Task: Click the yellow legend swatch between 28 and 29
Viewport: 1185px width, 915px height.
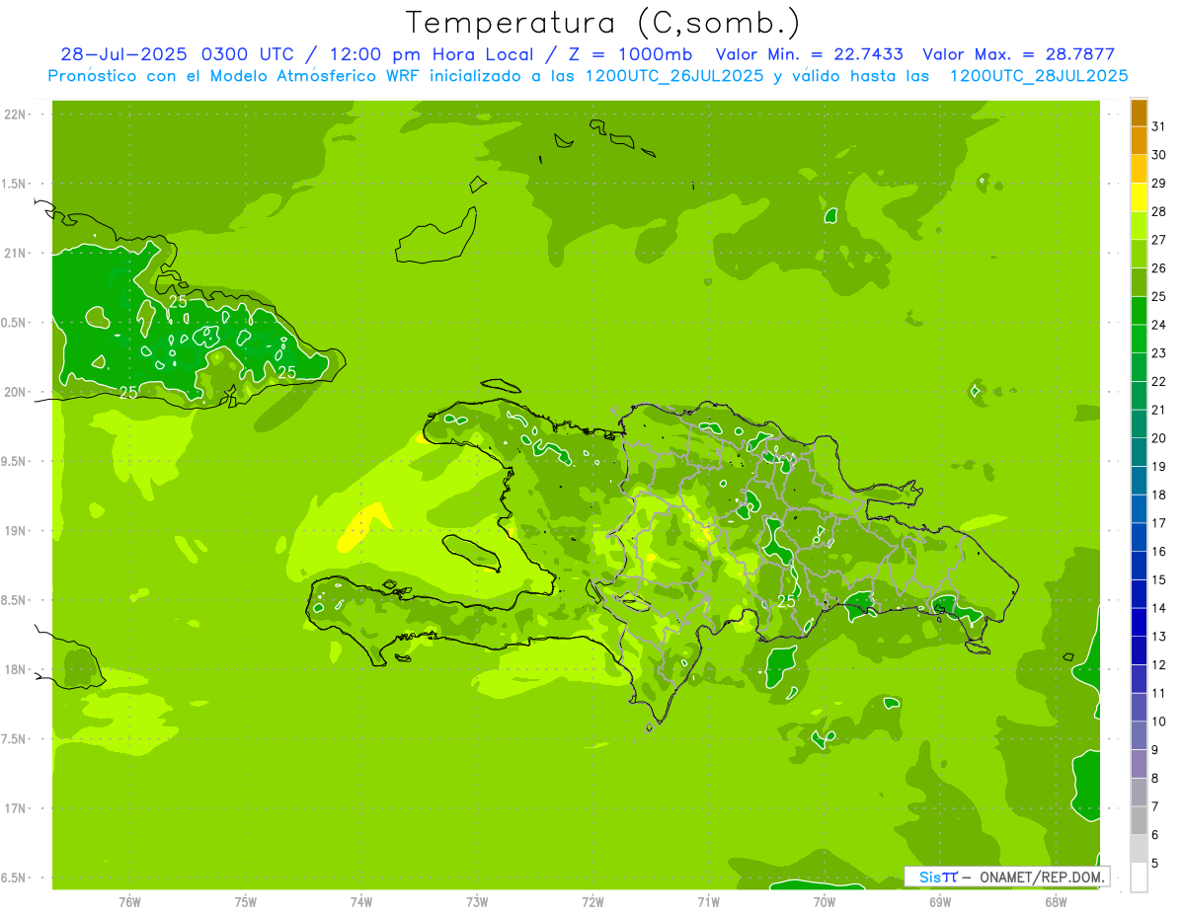Action: coord(1139,197)
